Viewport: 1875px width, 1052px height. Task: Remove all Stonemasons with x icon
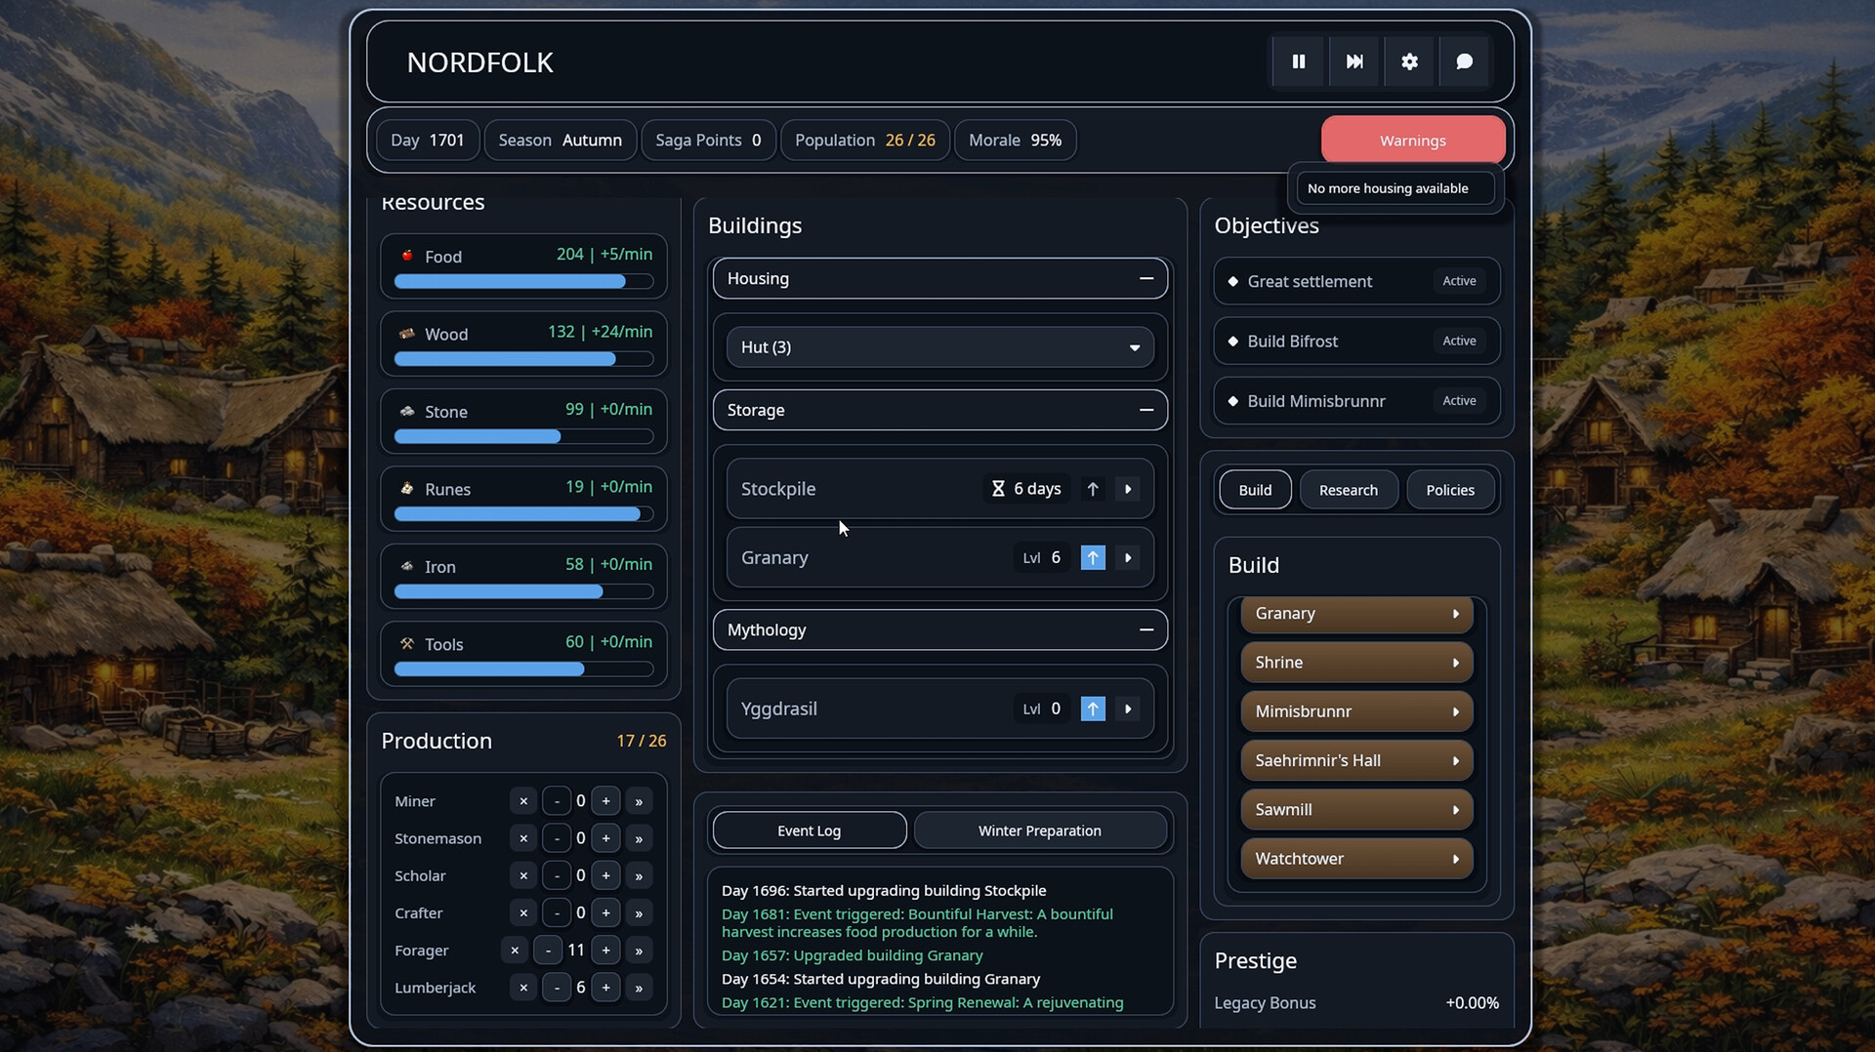pyautogui.click(x=523, y=838)
